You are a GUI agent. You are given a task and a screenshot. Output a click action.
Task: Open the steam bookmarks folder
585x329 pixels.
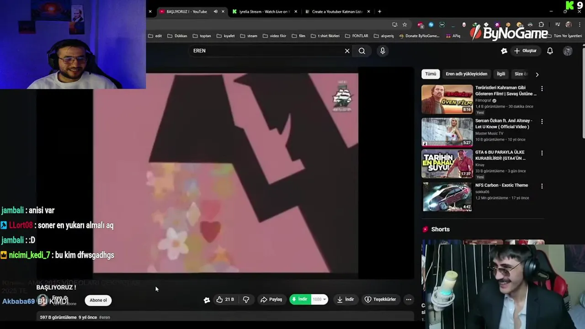click(249, 36)
